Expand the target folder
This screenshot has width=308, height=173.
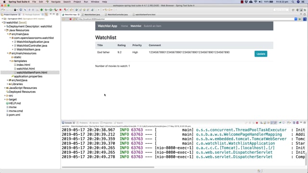pos(5,99)
